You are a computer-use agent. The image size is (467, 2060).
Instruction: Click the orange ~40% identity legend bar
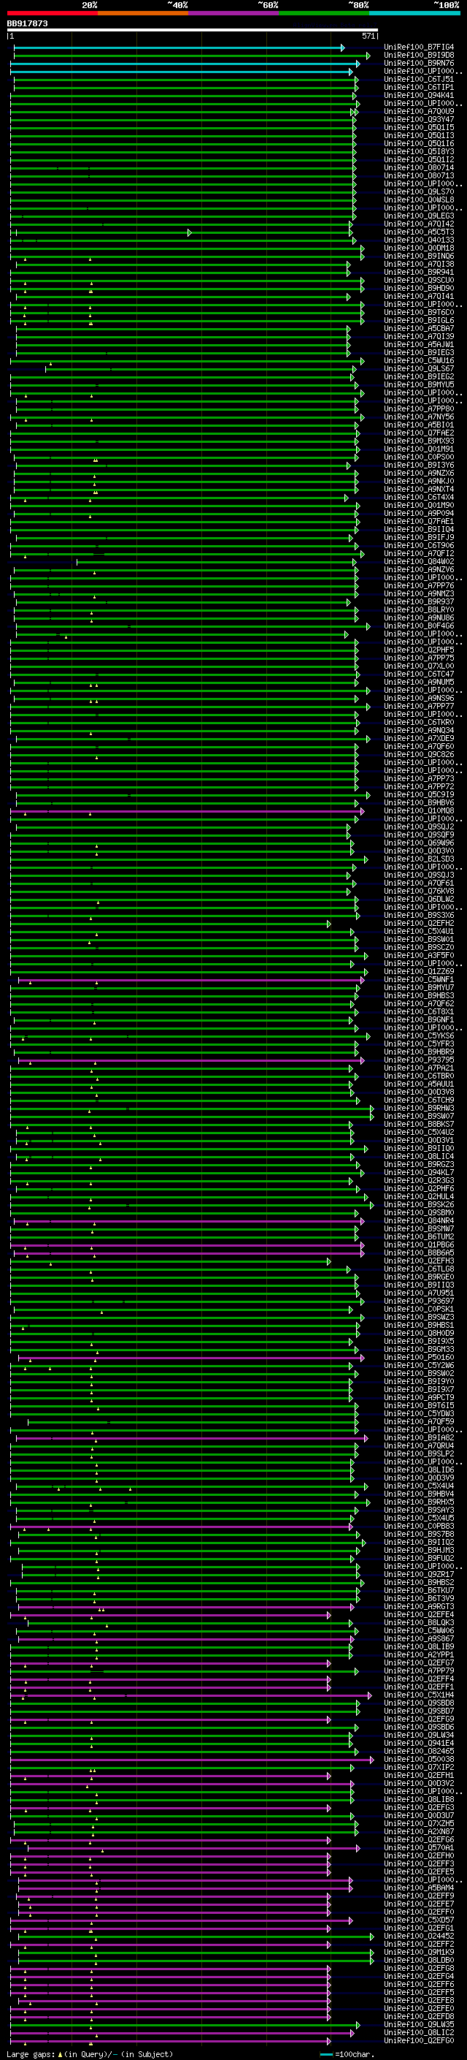point(143,13)
